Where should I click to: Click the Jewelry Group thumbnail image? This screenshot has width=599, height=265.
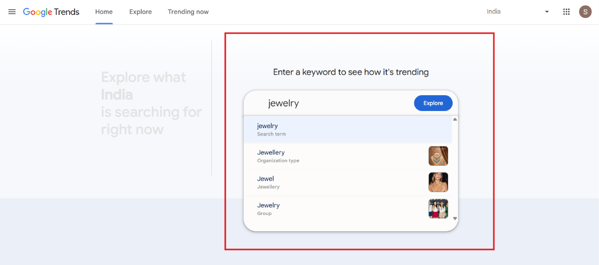438,208
